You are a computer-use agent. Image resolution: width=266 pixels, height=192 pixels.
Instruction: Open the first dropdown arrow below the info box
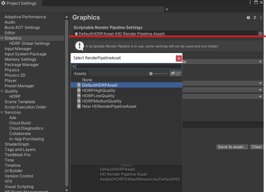(x=260, y=62)
